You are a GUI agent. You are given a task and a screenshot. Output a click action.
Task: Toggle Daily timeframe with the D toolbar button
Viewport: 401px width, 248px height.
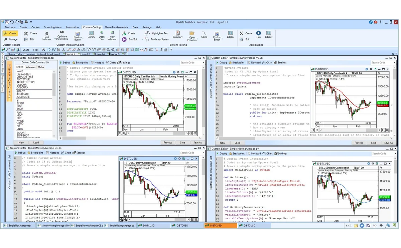pyautogui.click(x=48, y=50)
